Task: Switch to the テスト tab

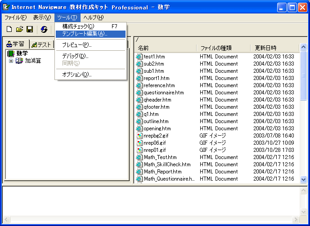Action: pos(41,44)
